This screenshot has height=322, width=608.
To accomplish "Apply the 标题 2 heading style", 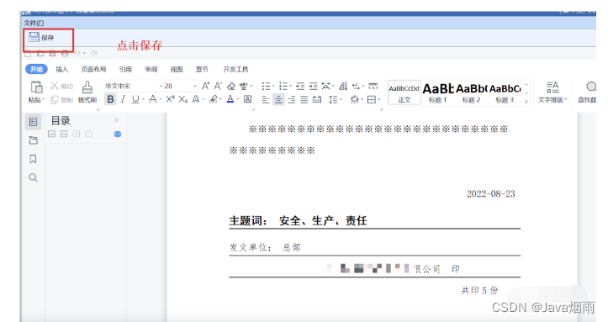I will (x=472, y=93).
